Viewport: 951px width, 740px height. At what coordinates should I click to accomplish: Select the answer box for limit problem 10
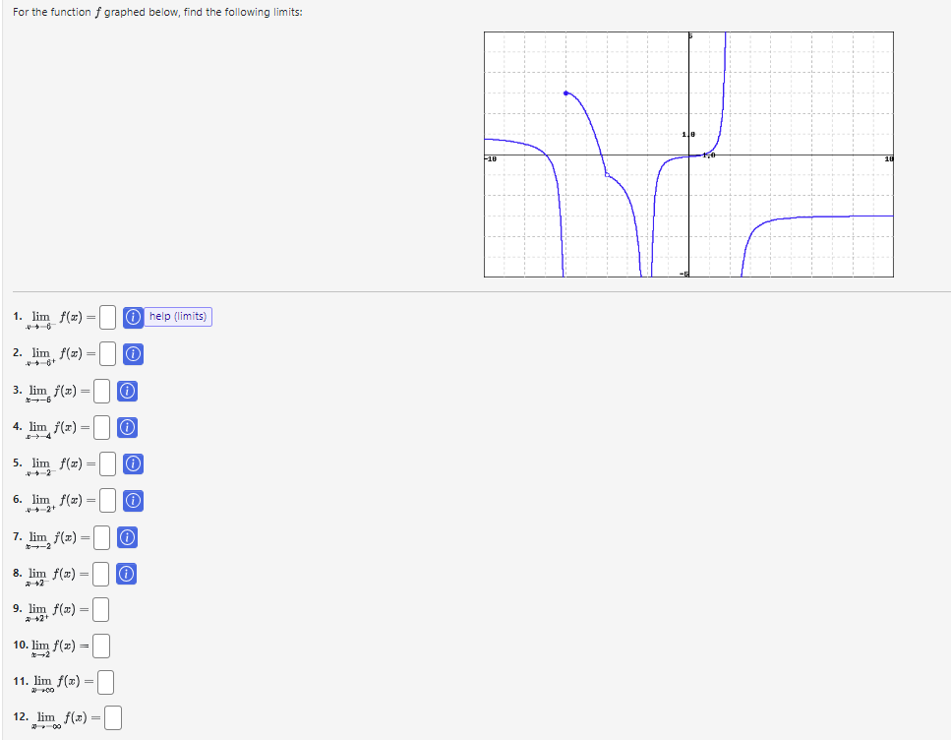click(x=100, y=646)
